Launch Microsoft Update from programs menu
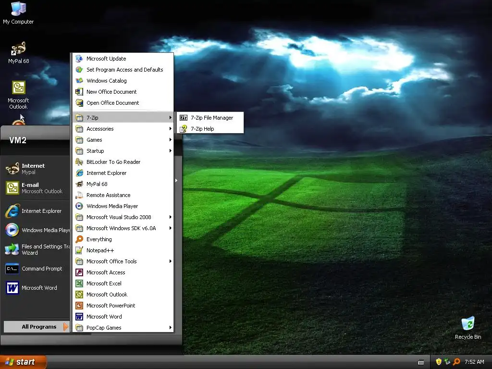The width and height of the screenshot is (492, 369). (123, 59)
